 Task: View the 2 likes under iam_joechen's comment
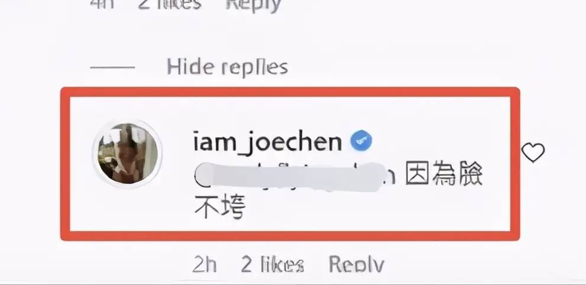pos(272,264)
